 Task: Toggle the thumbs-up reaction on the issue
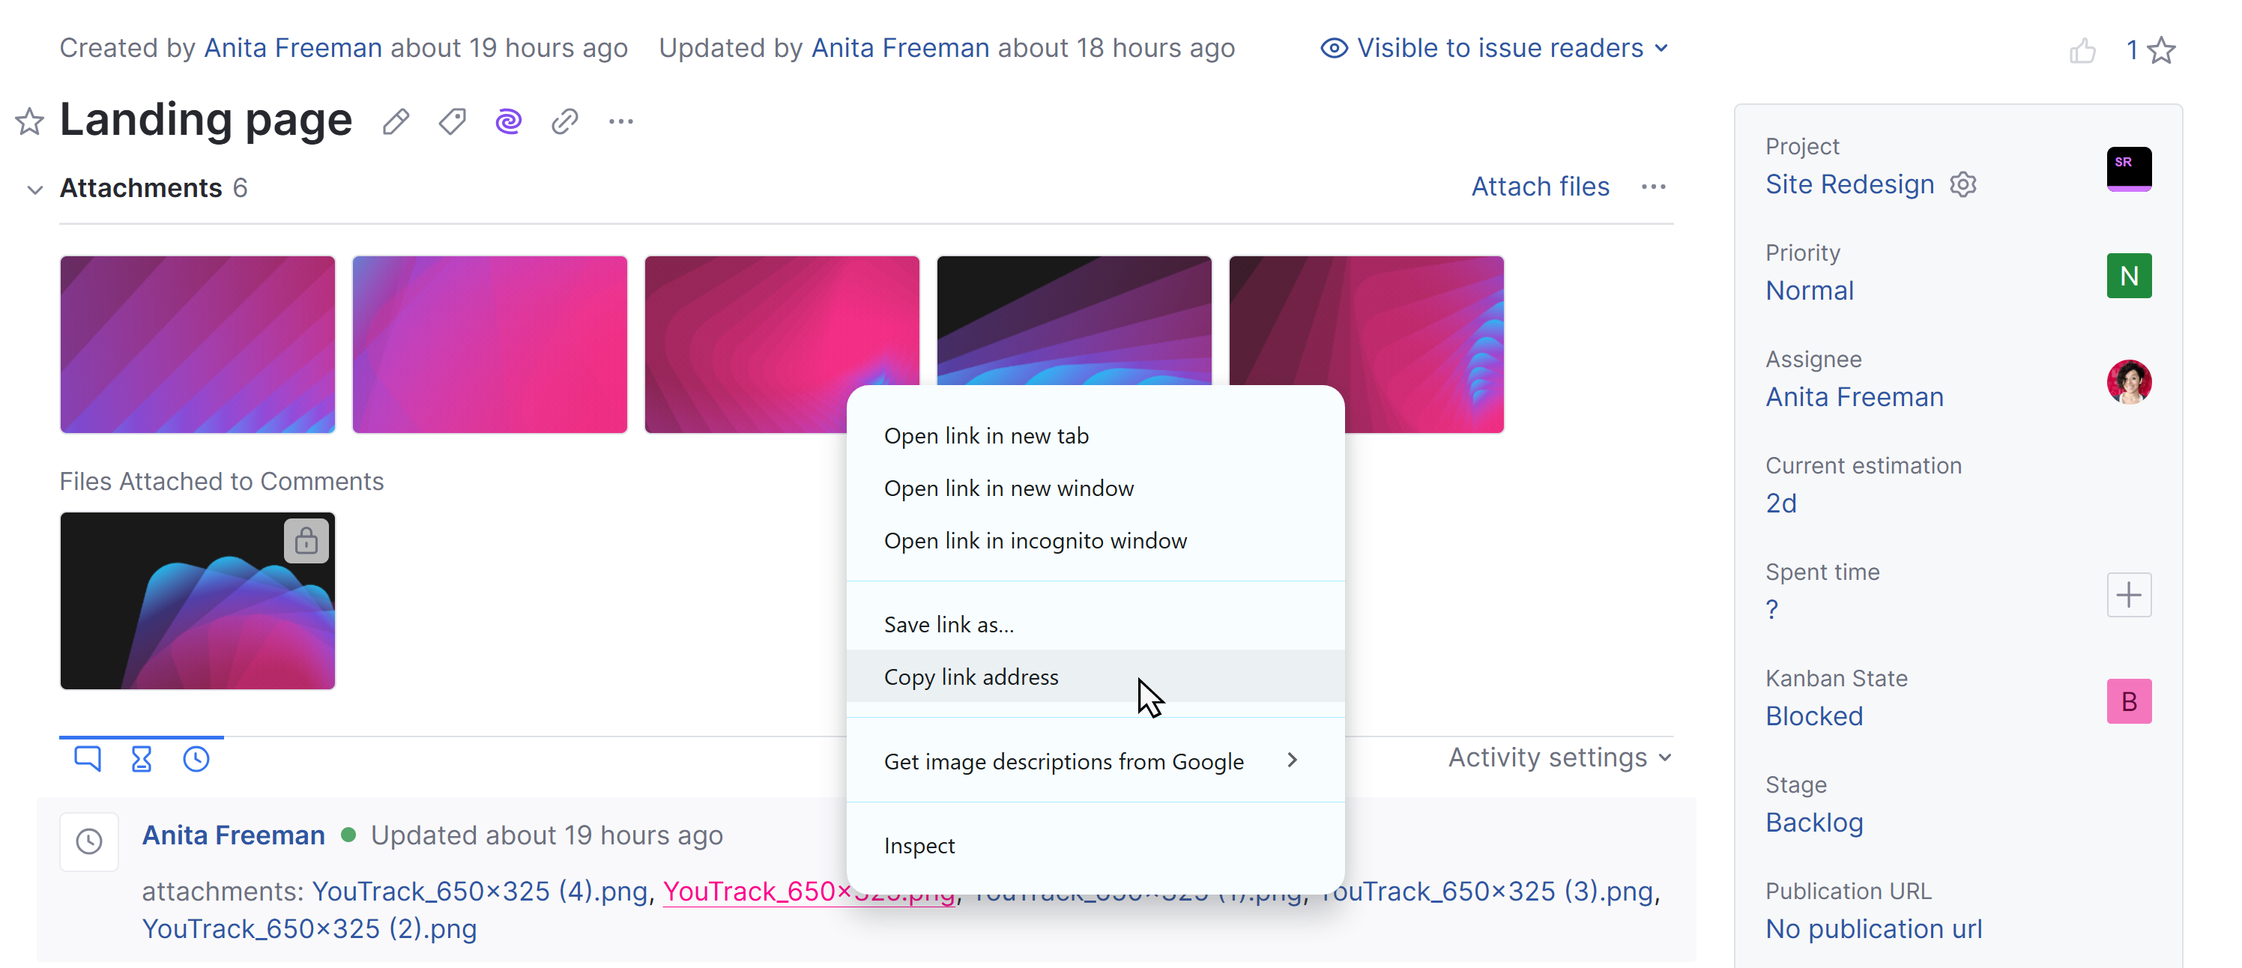pyautogui.click(x=2085, y=49)
